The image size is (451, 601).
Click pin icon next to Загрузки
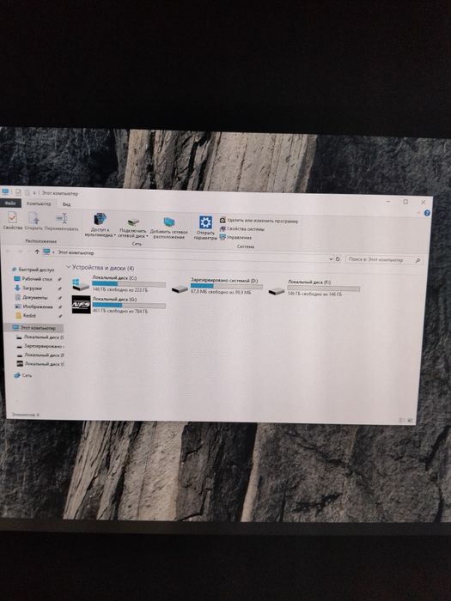[x=59, y=288]
